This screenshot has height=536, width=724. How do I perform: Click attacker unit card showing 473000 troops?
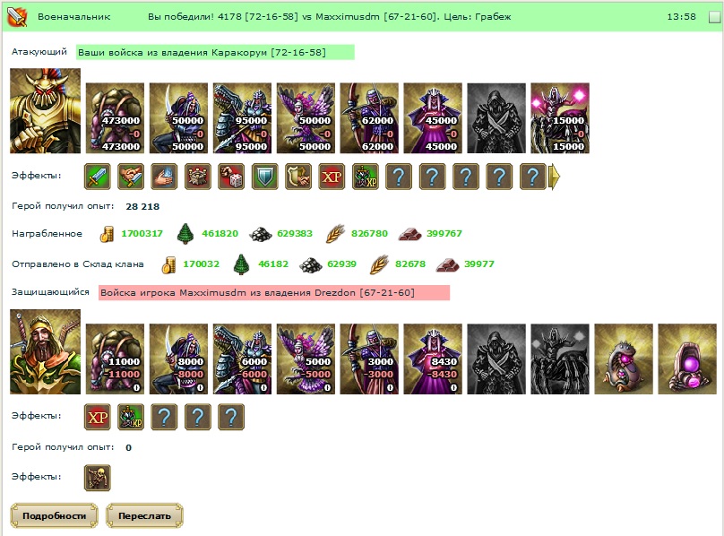(115, 118)
